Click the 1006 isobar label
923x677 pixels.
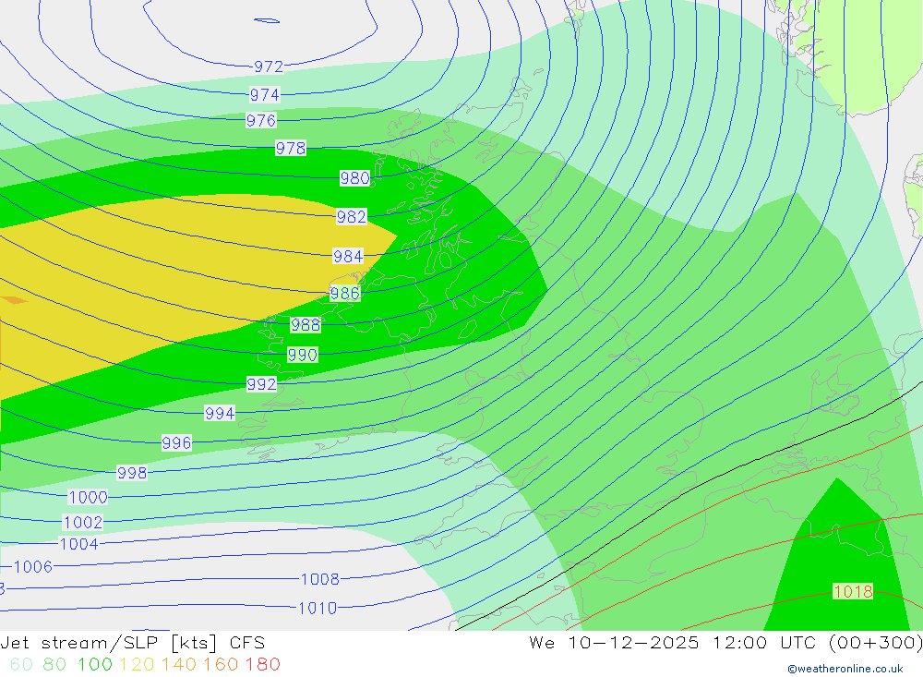(x=33, y=567)
